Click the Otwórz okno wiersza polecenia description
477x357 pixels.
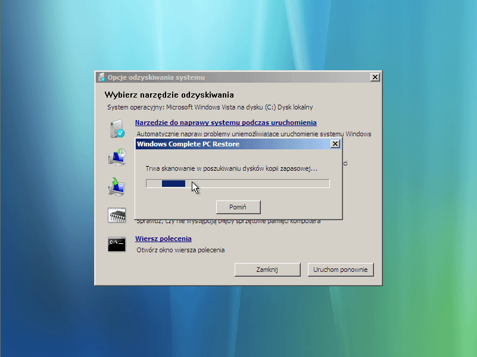click(180, 250)
